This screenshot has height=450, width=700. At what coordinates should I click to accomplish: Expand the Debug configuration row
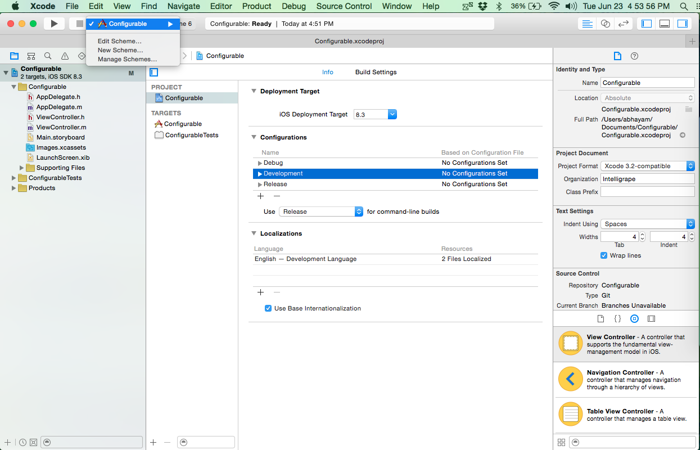pos(260,163)
